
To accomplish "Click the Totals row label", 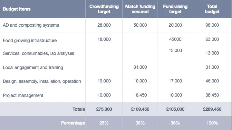I will (79, 109).
